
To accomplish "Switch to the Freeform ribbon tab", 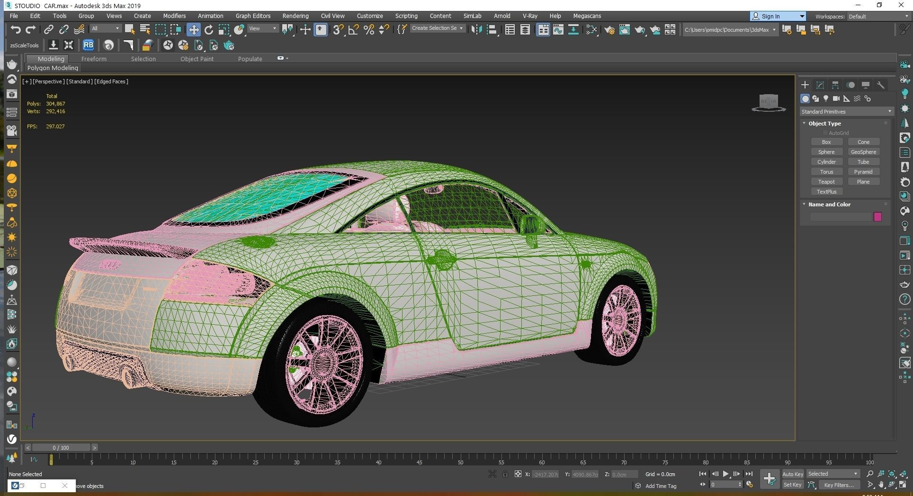I will pos(94,59).
